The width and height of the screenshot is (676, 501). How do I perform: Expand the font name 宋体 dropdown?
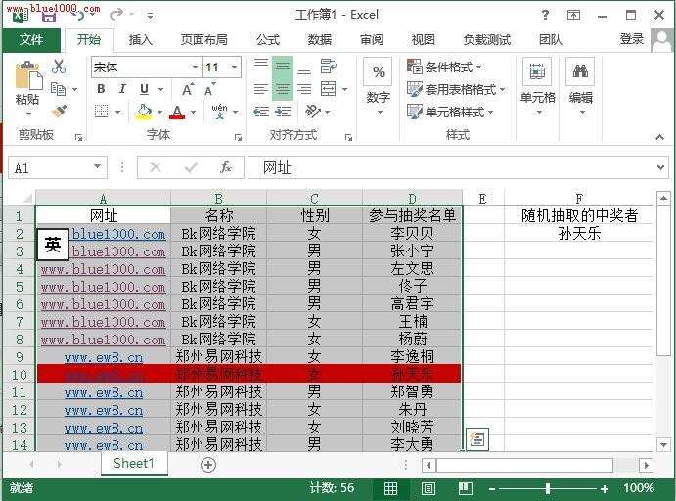[195, 67]
